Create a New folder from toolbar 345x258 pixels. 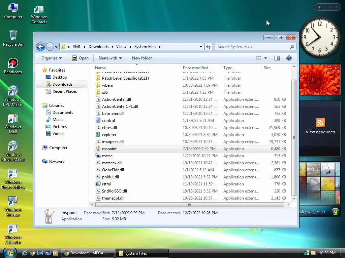tap(142, 58)
